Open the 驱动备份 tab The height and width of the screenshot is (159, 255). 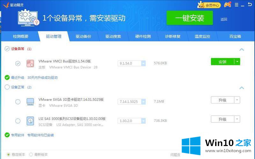(x=83, y=36)
